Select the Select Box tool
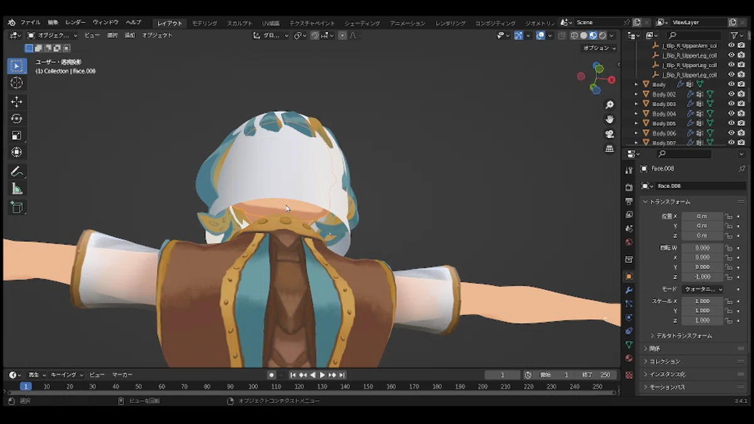The height and width of the screenshot is (424, 754). pos(17,66)
